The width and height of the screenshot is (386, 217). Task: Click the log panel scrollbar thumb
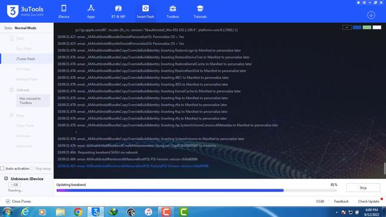click(x=385, y=168)
